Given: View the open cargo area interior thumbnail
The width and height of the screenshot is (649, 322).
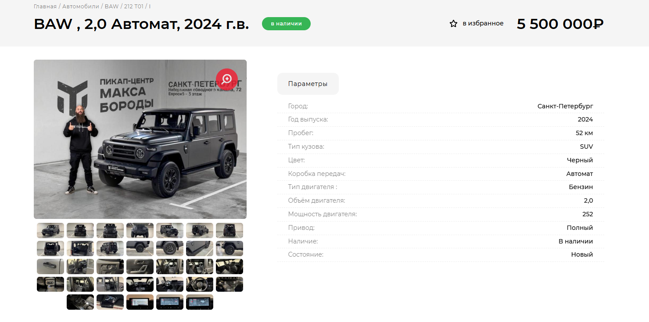Looking at the screenshot, I should (x=80, y=248).
